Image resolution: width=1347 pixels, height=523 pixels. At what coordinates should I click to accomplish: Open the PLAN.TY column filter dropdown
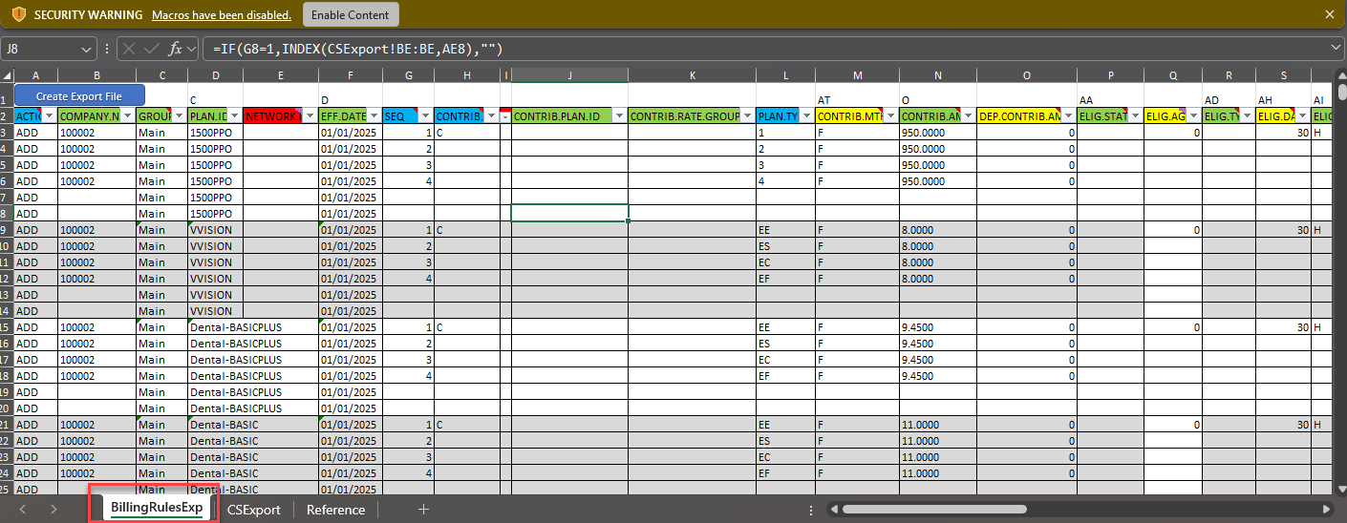(805, 116)
